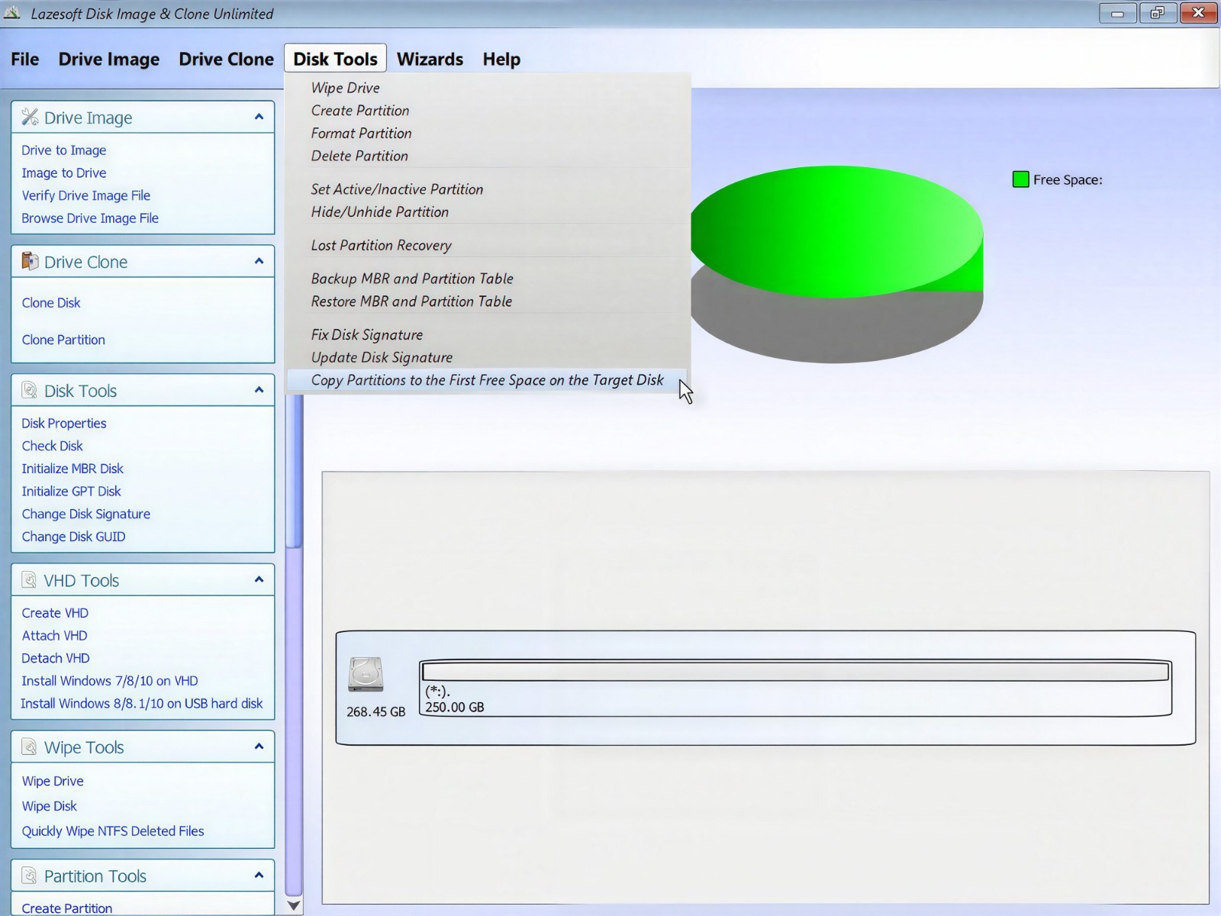Collapse the Drive Clone panel
The width and height of the screenshot is (1221, 916).
pyautogui.click(x=259, y=261)
